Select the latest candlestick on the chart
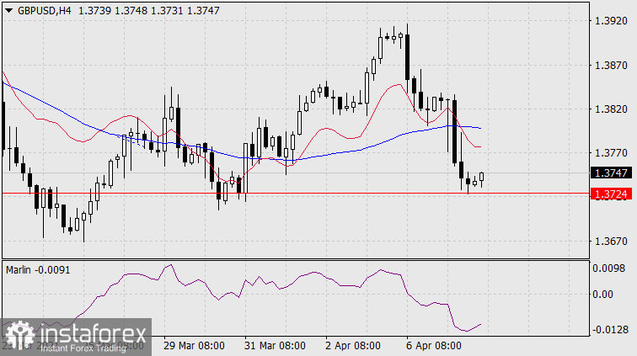 (481, 178)
